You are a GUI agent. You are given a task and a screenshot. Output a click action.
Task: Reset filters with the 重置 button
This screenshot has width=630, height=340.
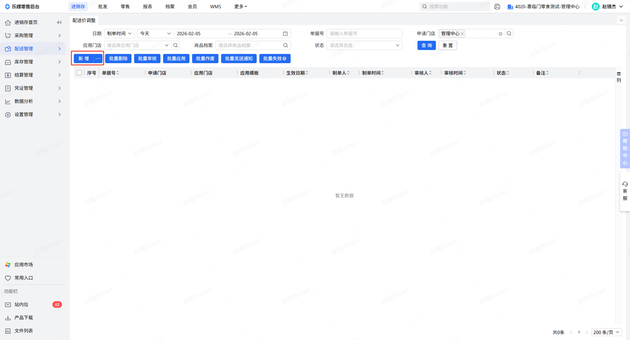click(x=448, y=45)
